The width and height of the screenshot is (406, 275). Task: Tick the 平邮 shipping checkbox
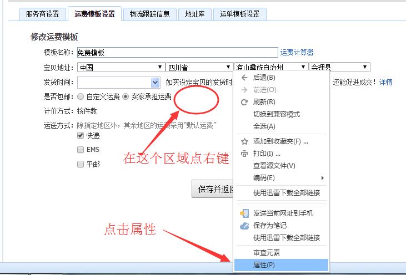tap(81, 164)
